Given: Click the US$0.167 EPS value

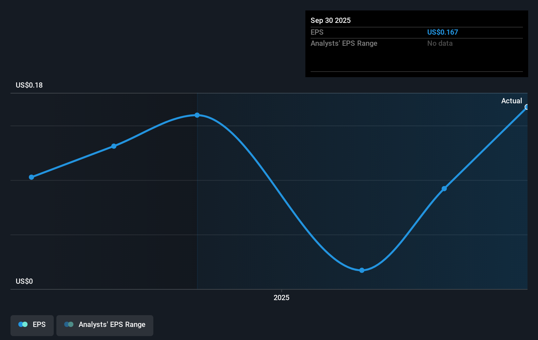Looking at the screenshot, I should 442,32.
